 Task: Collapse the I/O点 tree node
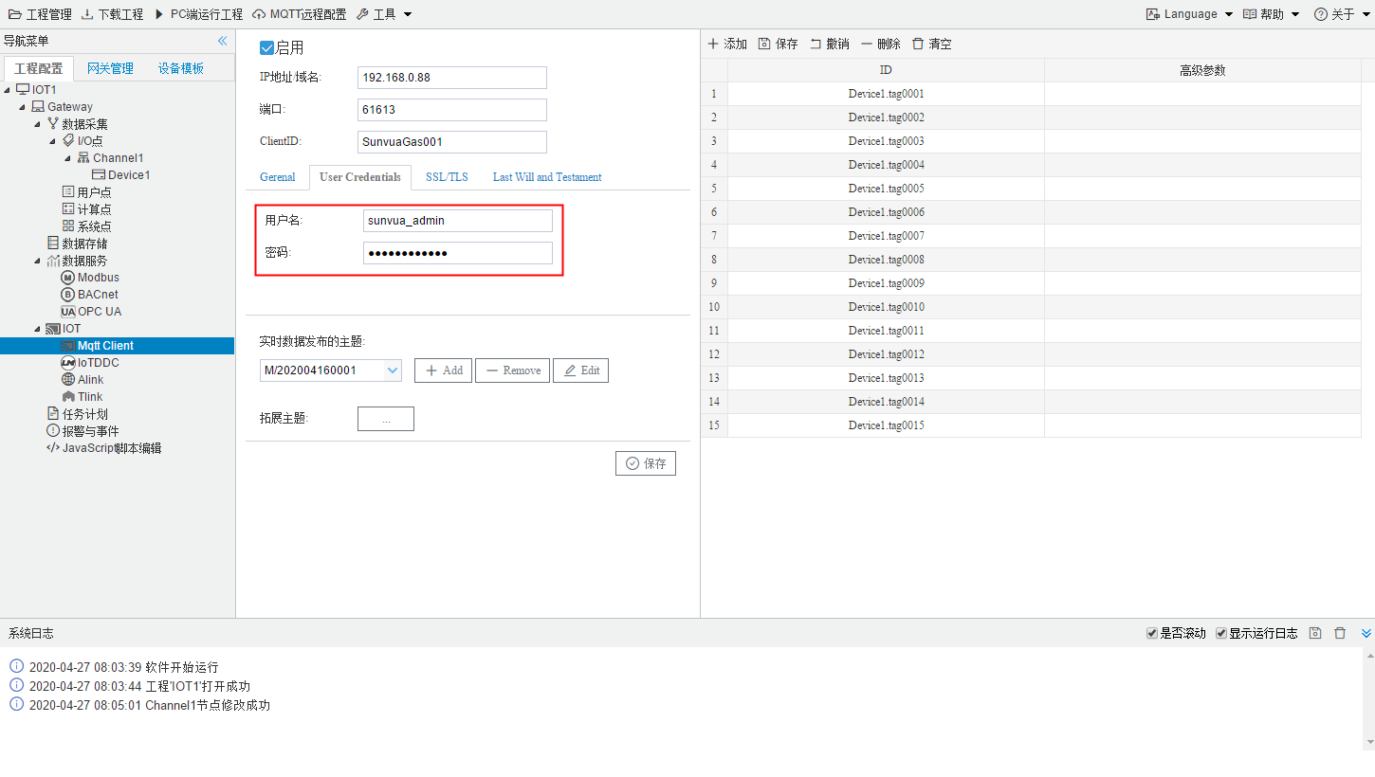click(x=53, y=141)
